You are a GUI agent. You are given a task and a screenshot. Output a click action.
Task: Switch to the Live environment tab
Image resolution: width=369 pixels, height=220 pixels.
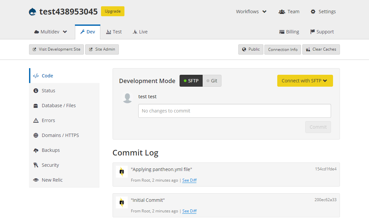click(x=140, y=32)
